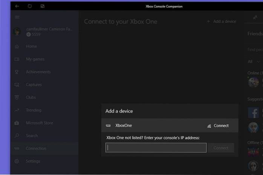263x175 pixels.
Task: Open the My games section
Action: 35,59
